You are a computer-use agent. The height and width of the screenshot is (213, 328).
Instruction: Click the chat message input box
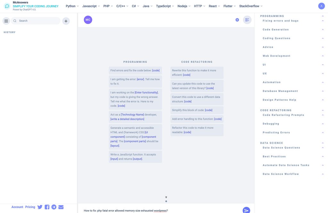pyautogui.click(x=161, y=210)
